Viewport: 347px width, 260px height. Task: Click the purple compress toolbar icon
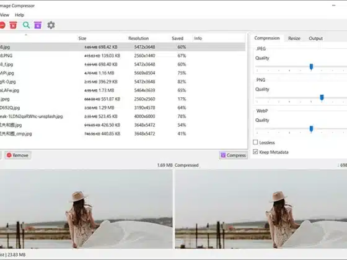click(x=38, y=25)
